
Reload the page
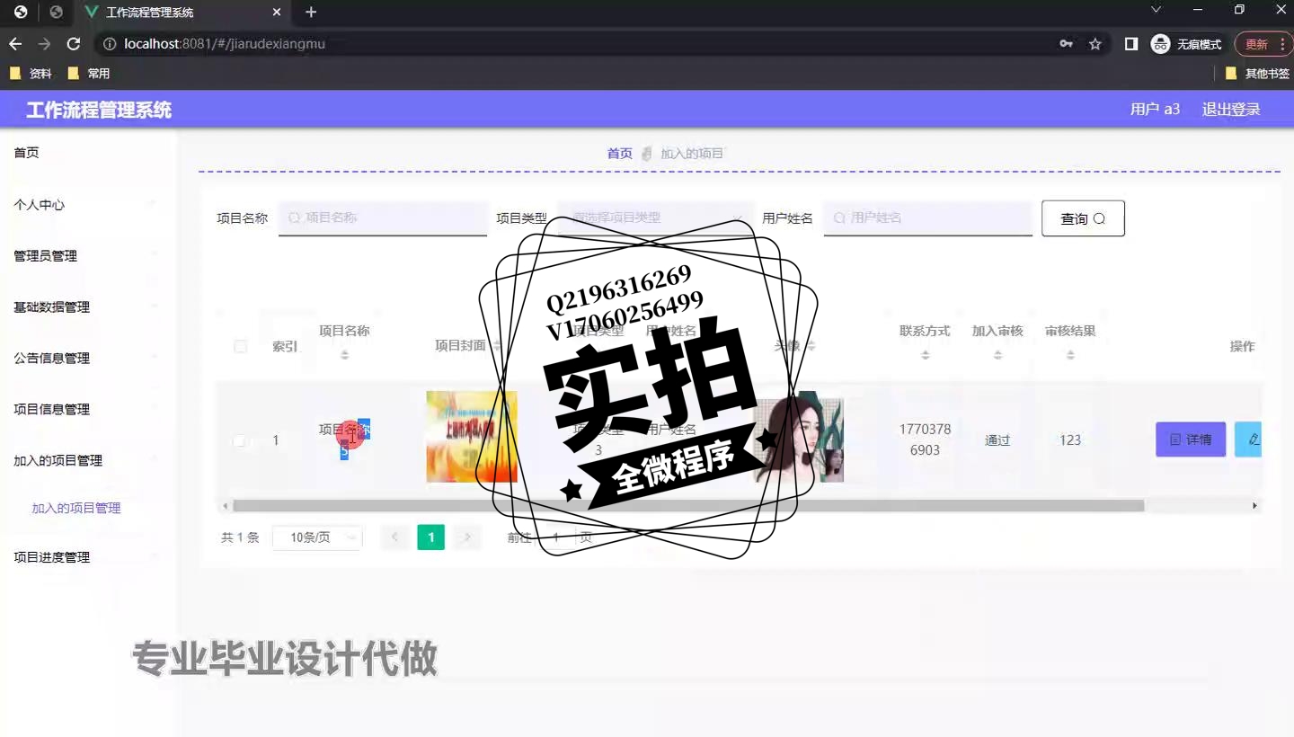coord(74,44)
